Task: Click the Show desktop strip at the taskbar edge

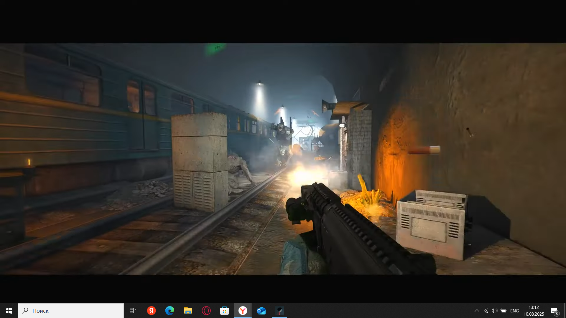Action: pos(565,311)
